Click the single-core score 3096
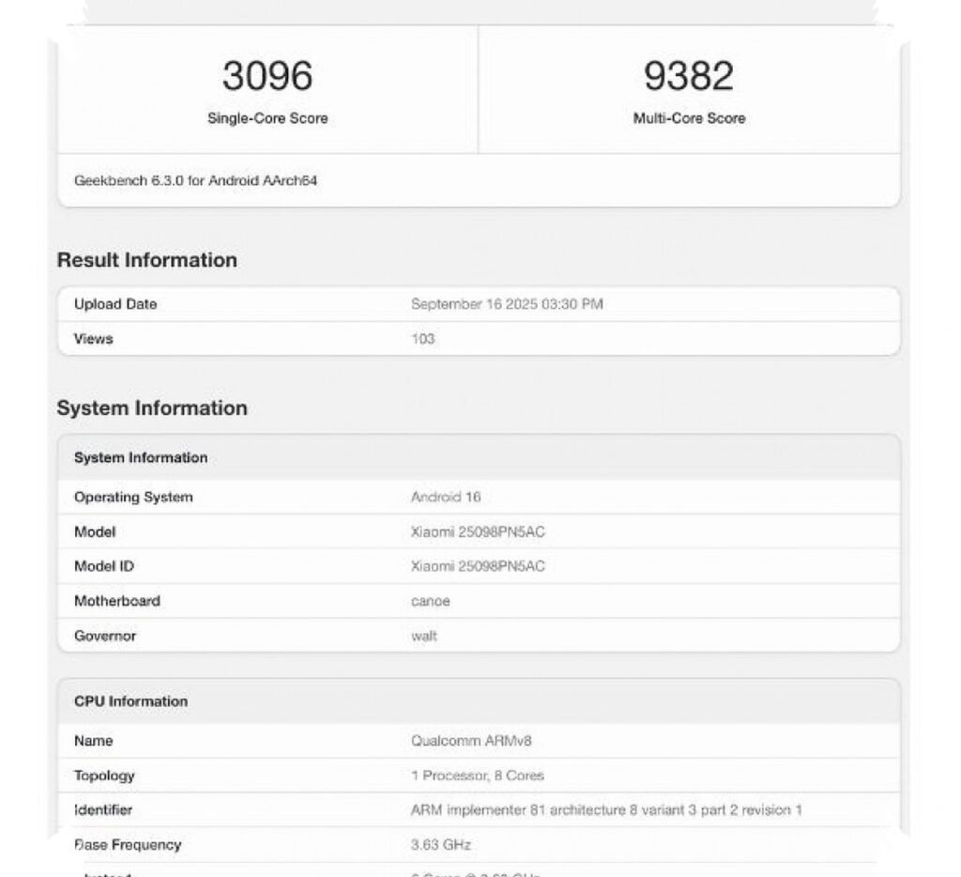This screenshot has height=877, width=961. tap(267, 76)
